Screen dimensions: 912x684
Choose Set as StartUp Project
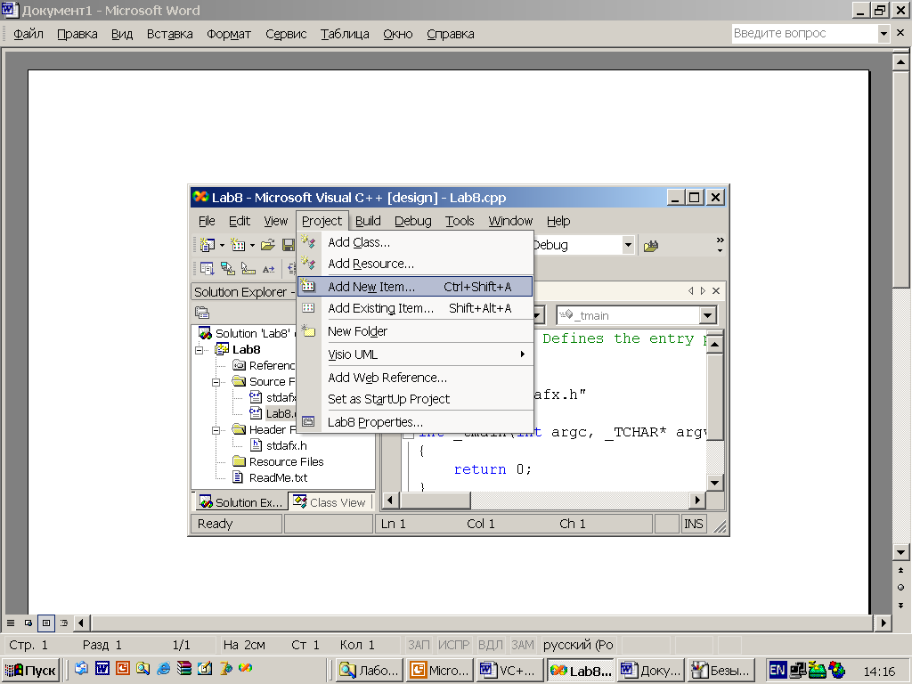415,399
